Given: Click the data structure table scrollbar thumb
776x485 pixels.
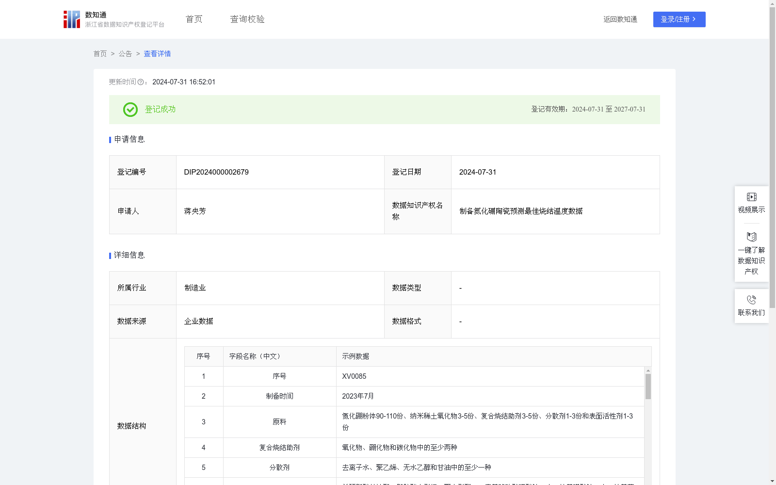Looking at the screenshot, I should [648, 387].
